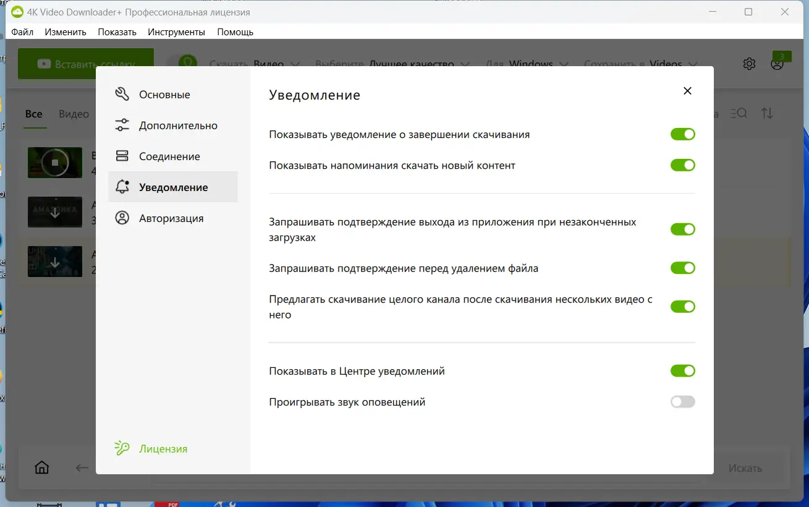Open the Авторизация settings section
The height and width of the screenshot is (507, 809).
(171, 218)
